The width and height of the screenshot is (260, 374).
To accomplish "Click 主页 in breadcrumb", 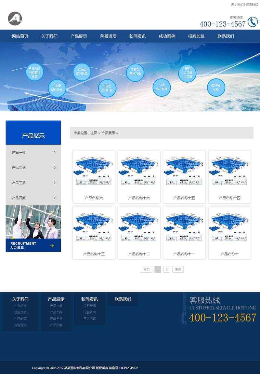I will pos(94,133).
